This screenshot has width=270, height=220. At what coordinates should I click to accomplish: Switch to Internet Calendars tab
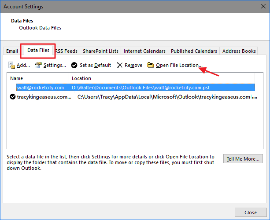(x=144, y=51)
